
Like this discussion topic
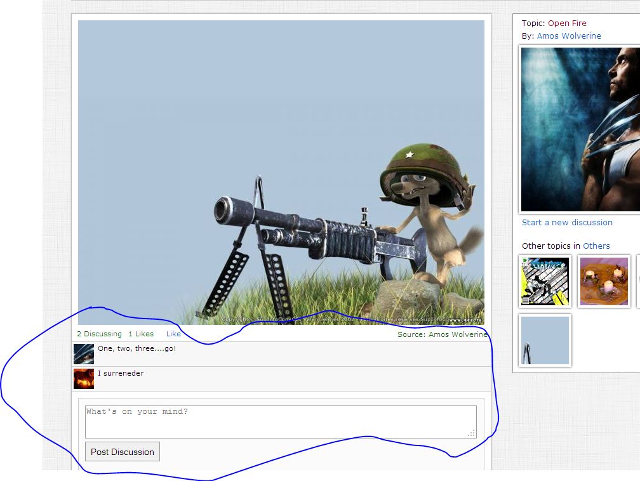(x=173, y=334)
